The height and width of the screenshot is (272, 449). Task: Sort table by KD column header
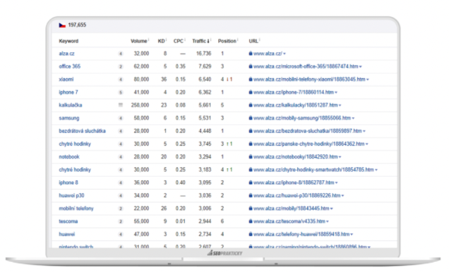coord(161,41)
